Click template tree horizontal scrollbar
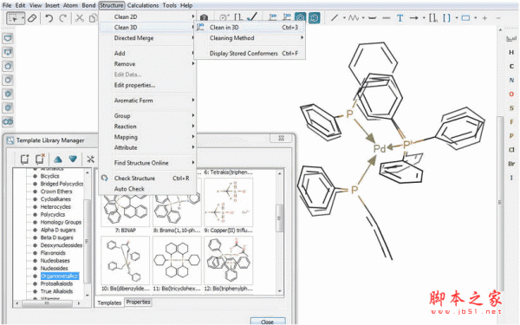 pyautogui.click(x=48, y=303)
